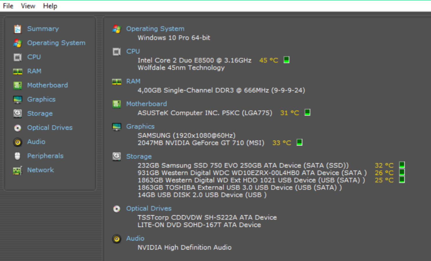Screen dimensions: 431x261
Task: Click green temperature indicator beside CPU 45 °C
Action: [286, 60]
